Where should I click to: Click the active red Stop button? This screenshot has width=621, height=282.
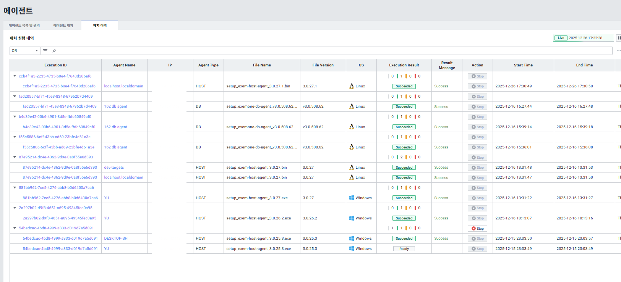477,229
